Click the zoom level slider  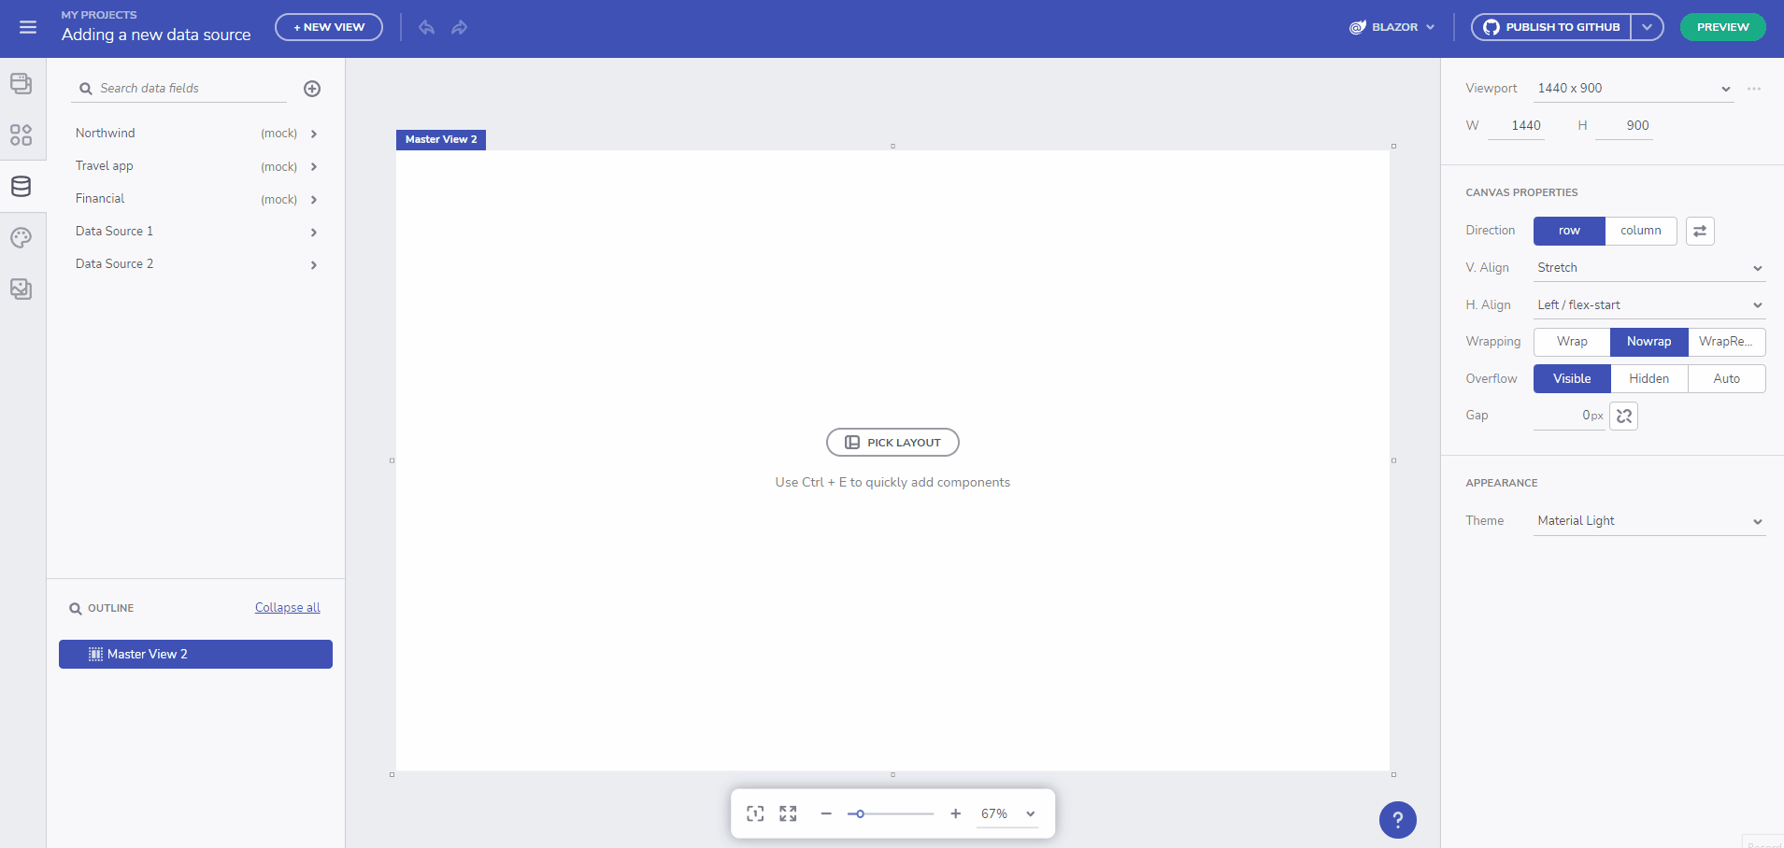click(890, 813)
